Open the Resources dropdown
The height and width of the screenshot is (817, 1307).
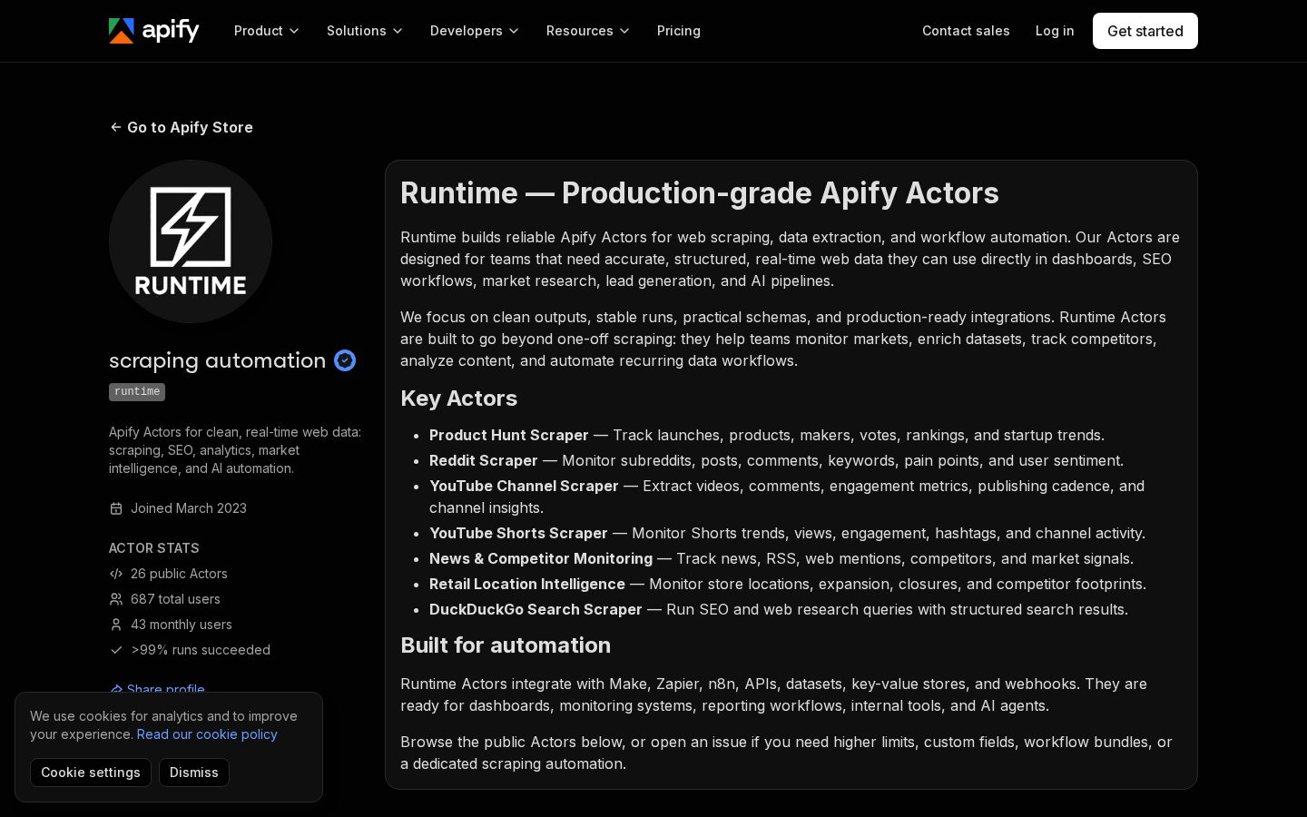588,31
